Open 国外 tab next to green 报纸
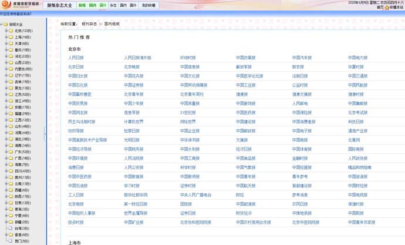Screen dimensions: 405x245 (103, 5)
